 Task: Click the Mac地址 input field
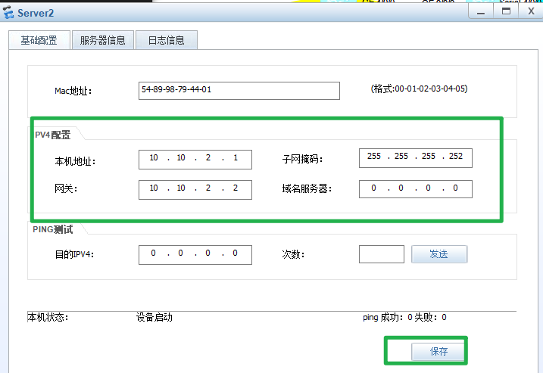(x=239, y=90)
